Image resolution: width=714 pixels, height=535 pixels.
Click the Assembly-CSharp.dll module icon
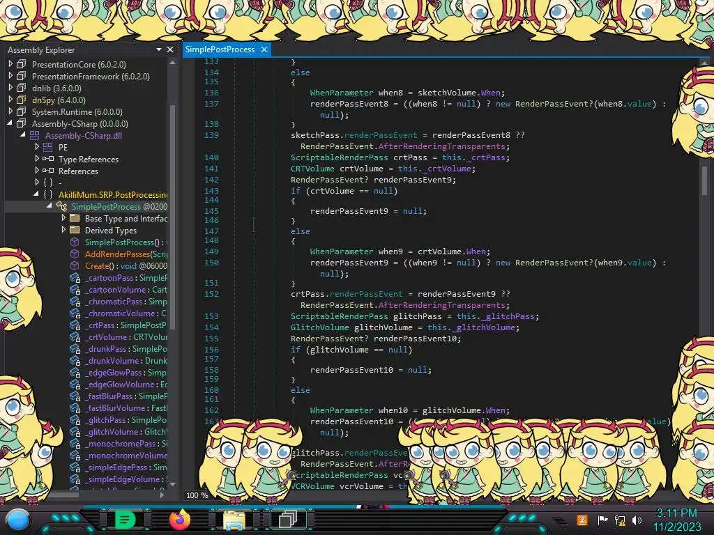(x=35, y=135)
